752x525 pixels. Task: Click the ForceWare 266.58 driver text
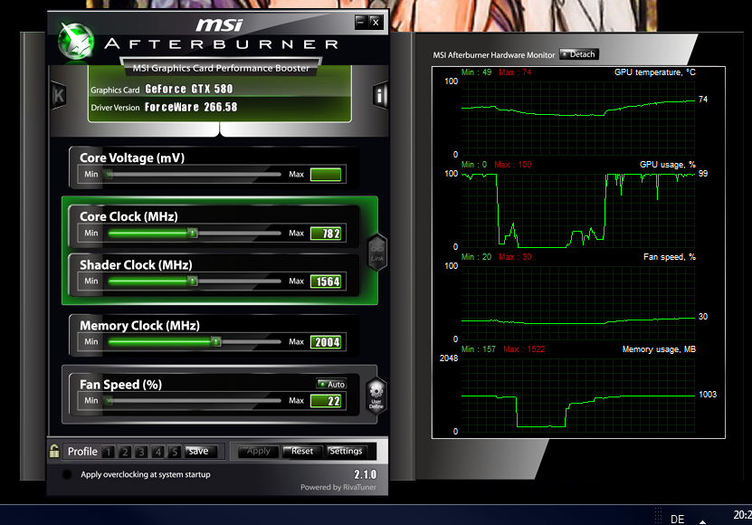pyautogui.click(x=191, y=107)
